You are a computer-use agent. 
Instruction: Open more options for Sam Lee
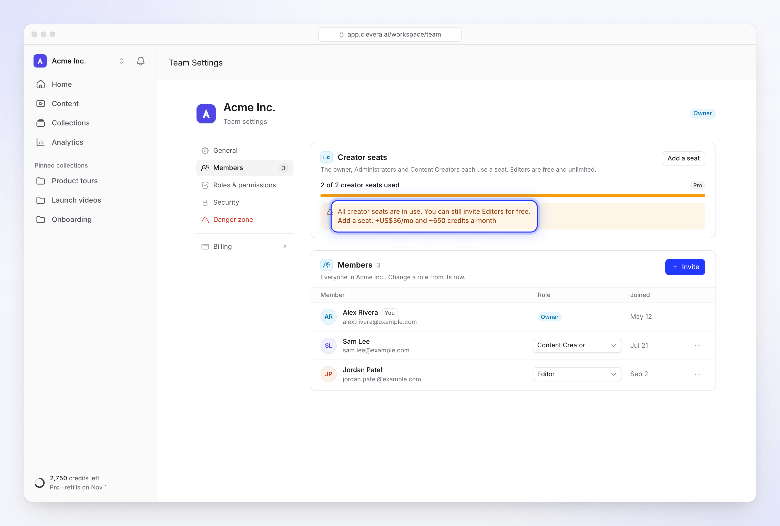click(x=698, y=346)
